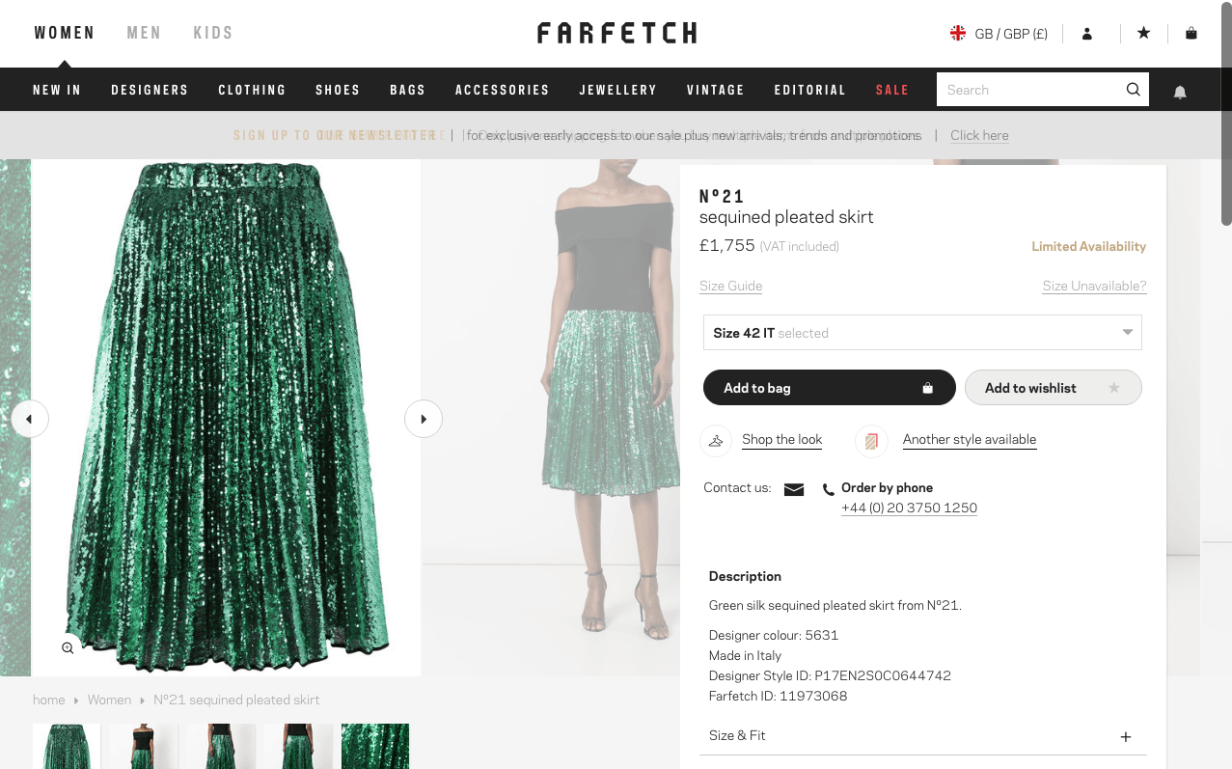
Task: Click the search input field
Action: 1027,90
